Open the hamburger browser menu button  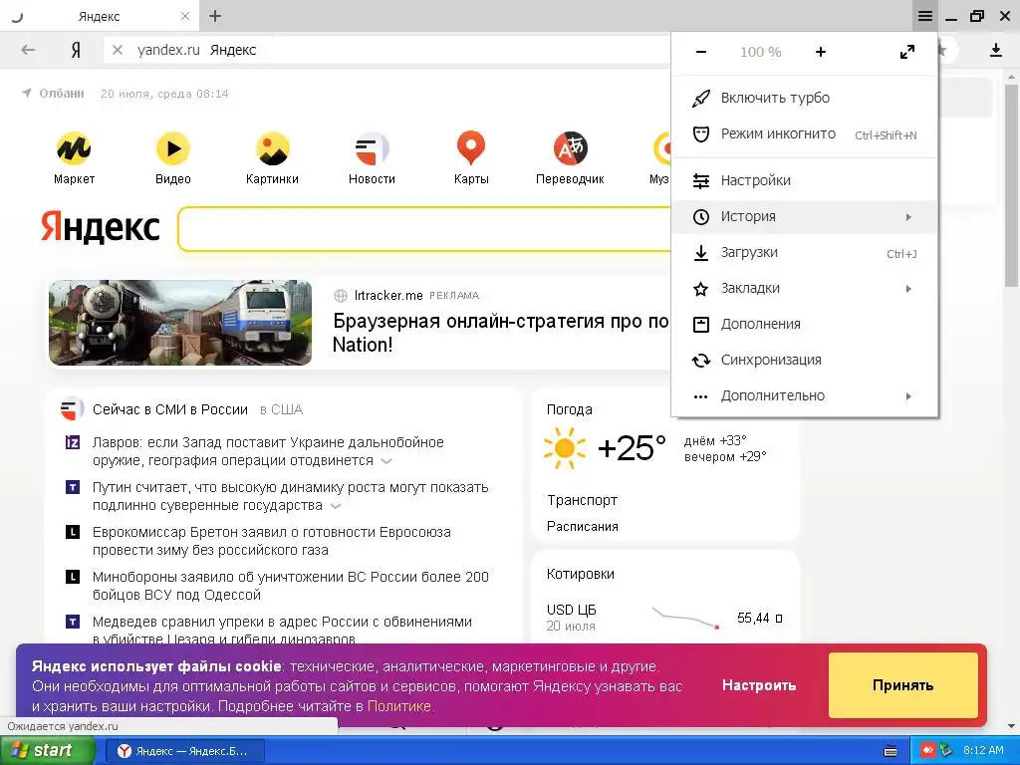pyautogui.click(x=925, y=16)
